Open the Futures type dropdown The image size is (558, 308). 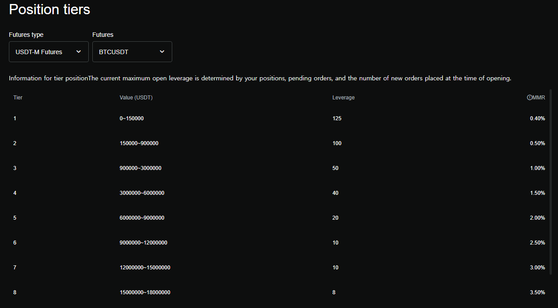(x=49, y=52)
